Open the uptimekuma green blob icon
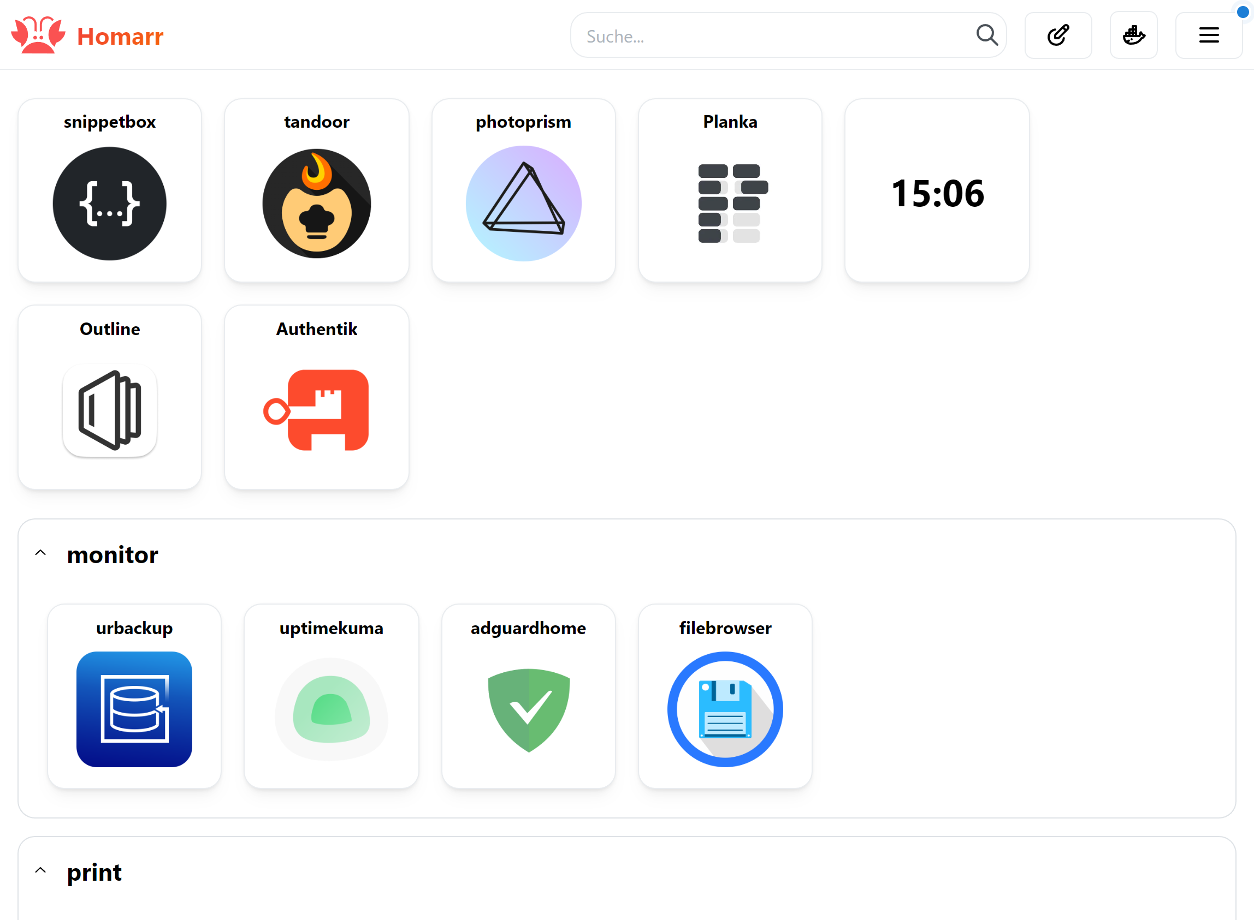This screenshot has width=1254, height=920. [x=331, y=709]
